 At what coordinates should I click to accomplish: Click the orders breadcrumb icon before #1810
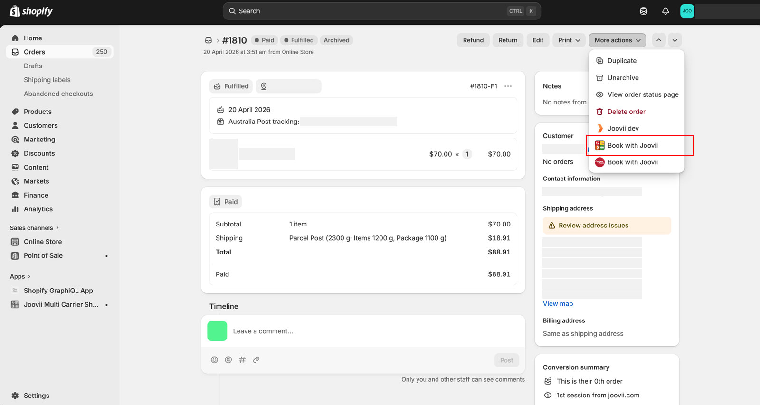[x=208, y=40]
